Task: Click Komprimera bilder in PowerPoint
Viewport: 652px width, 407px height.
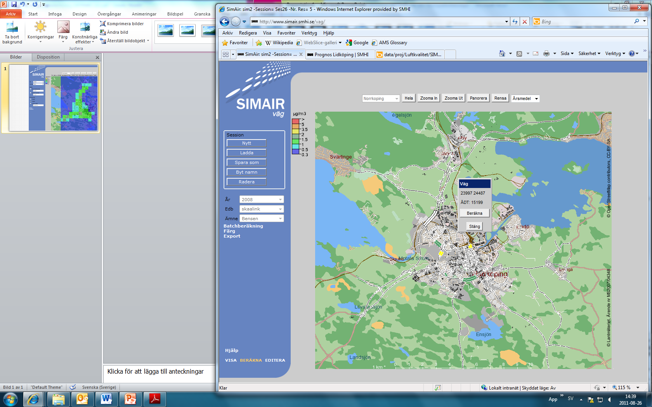Action: pyautogui.click(x=121, y=24)
